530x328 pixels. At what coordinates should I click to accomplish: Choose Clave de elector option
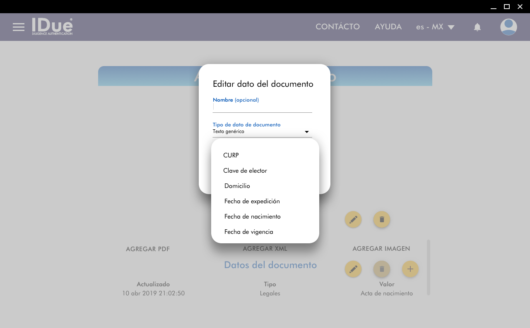[x=245, y=171]
